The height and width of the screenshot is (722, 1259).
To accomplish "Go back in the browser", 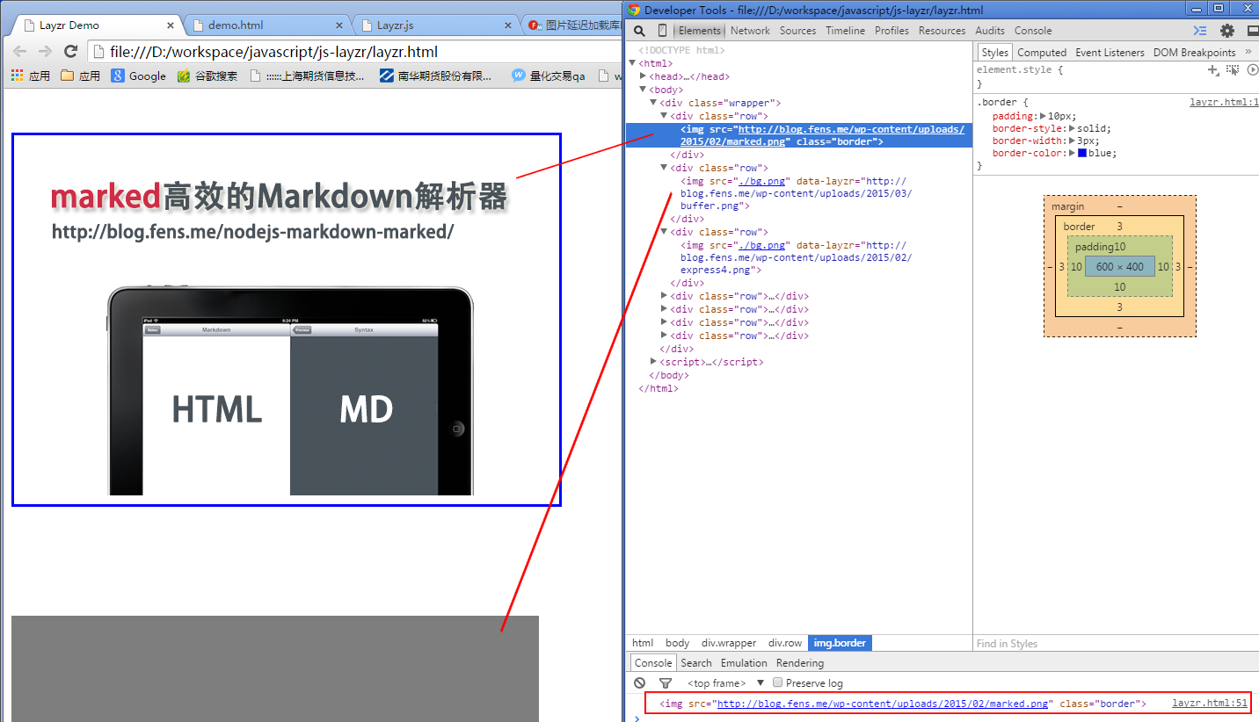I will (20, 52).
